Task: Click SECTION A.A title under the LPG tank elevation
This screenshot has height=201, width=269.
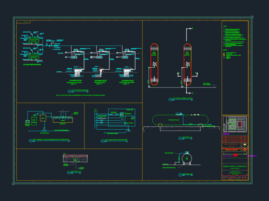Action: point(187,137)
